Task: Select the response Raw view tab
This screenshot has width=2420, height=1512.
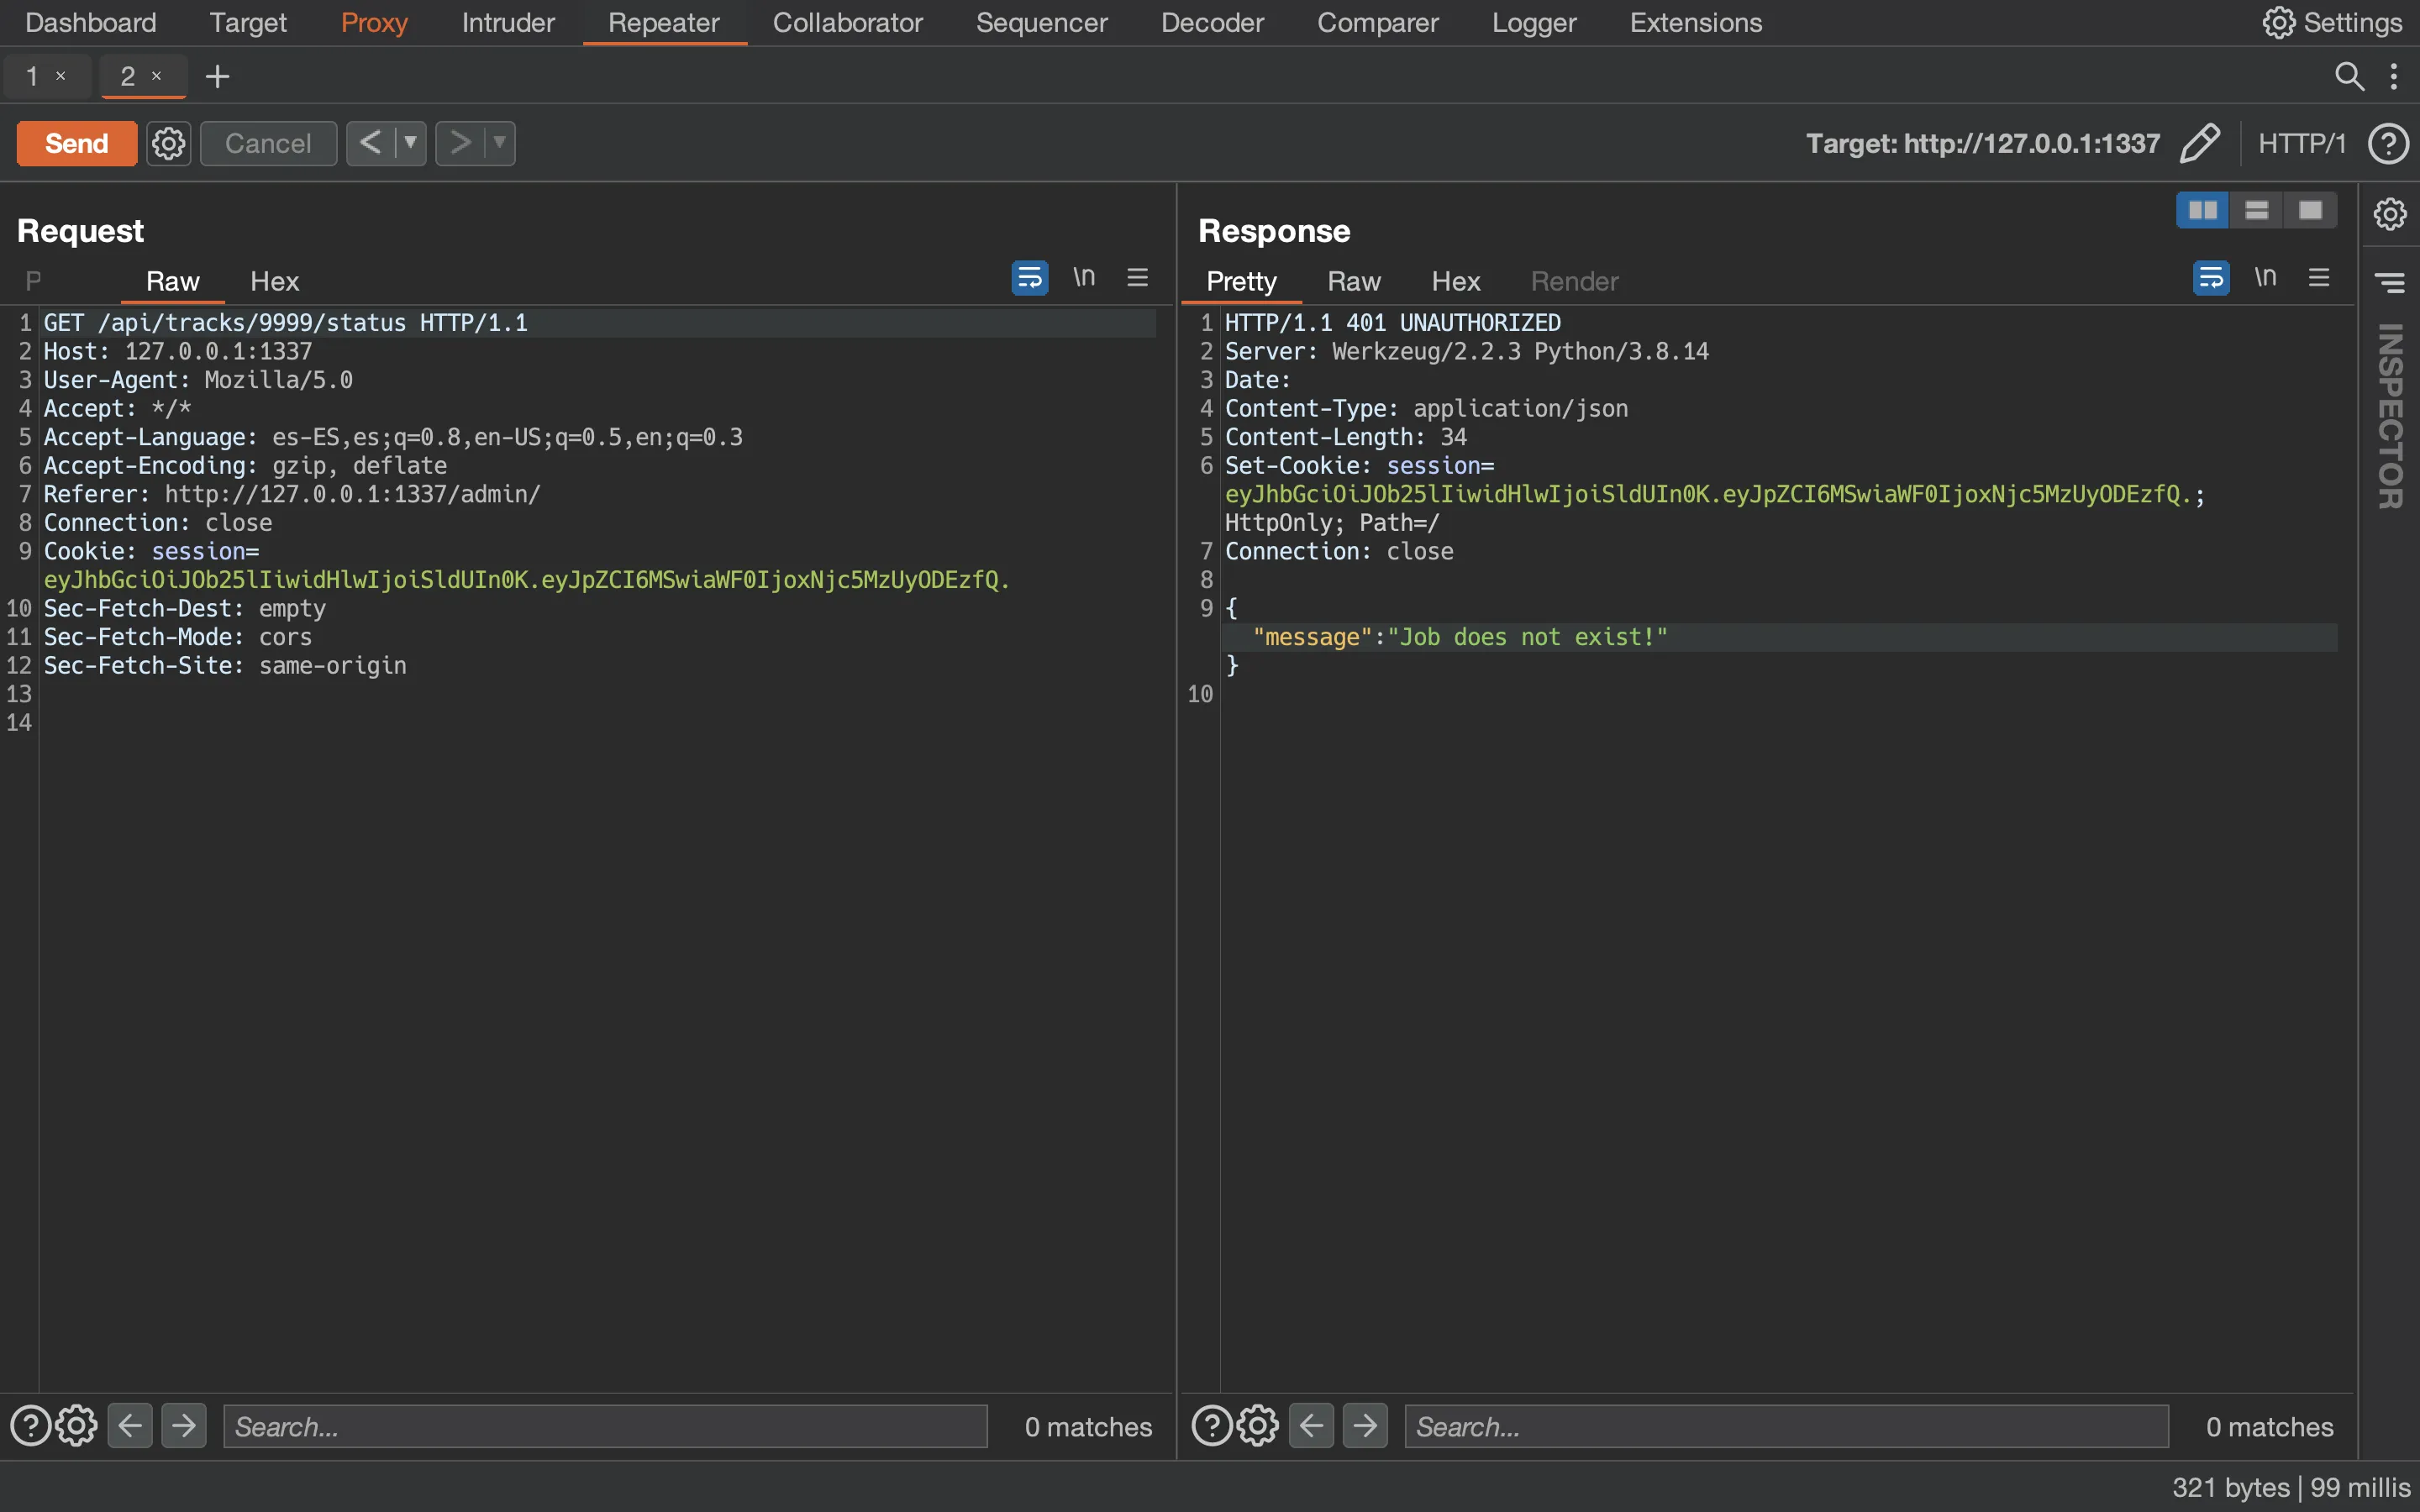Action: click(1354, 281)
